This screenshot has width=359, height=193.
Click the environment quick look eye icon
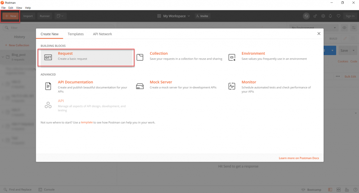click(x=344, y=28)
